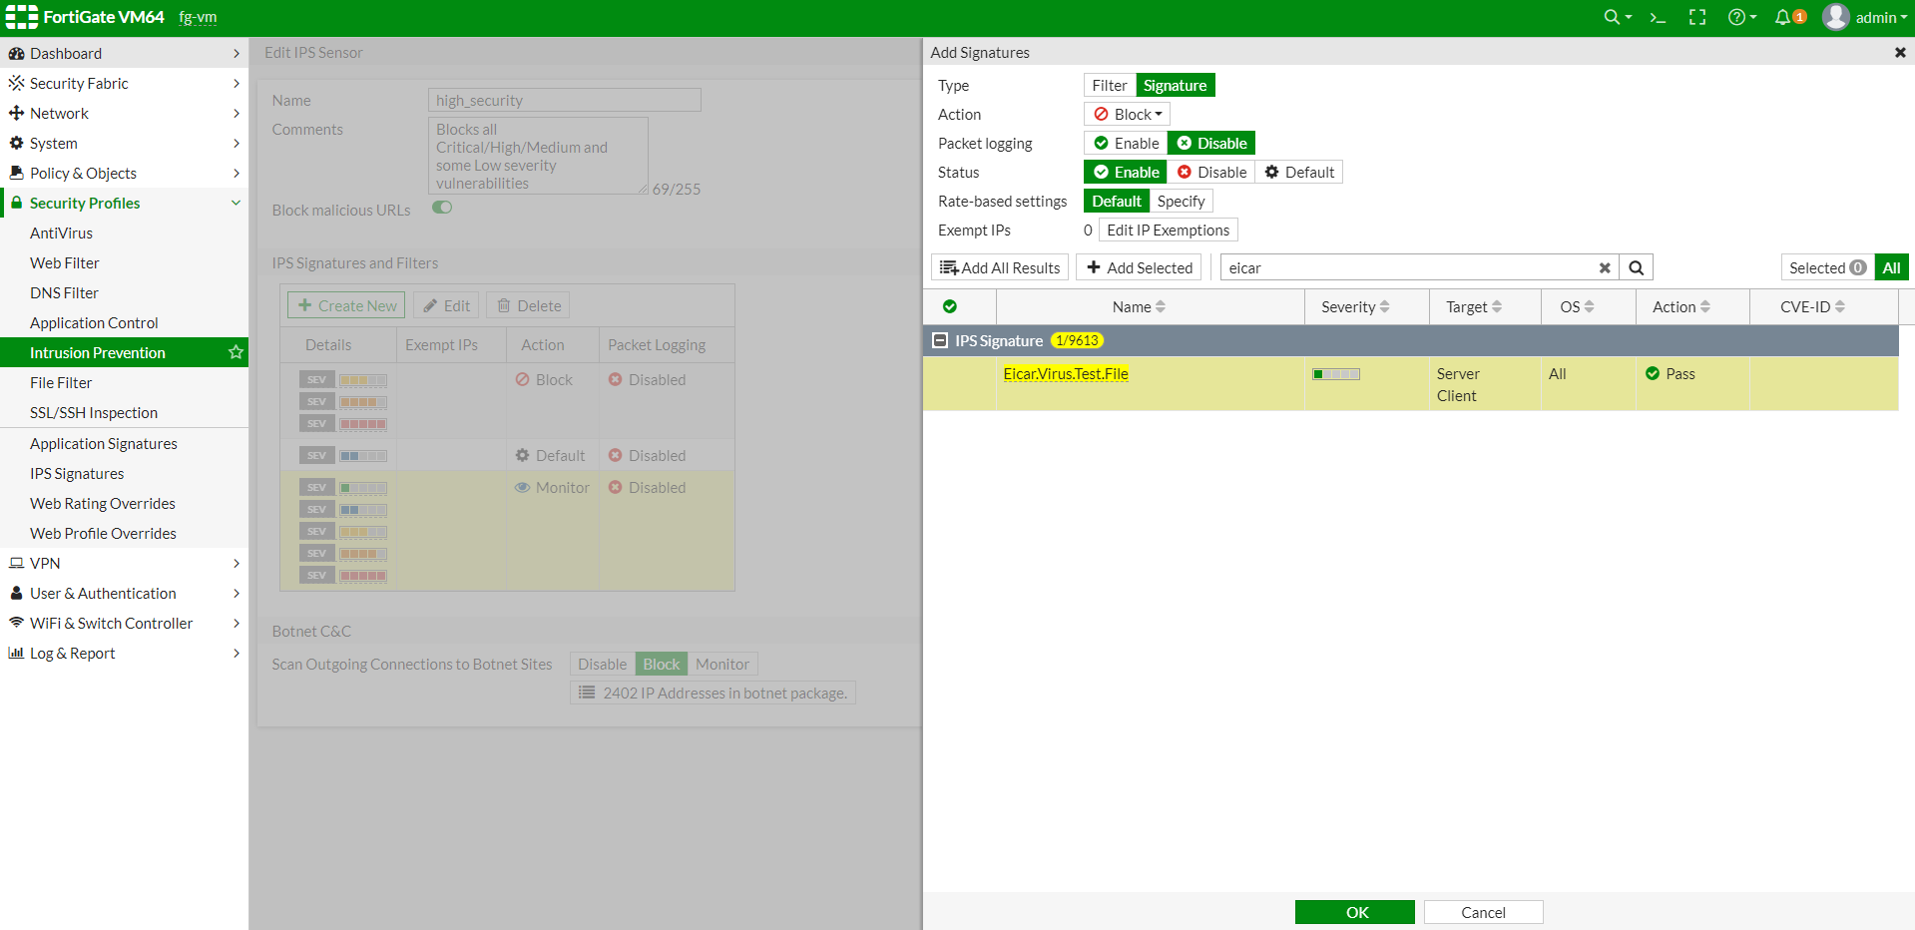
Task: Click the status checkmark column header
Action: [x=950, y=306]
